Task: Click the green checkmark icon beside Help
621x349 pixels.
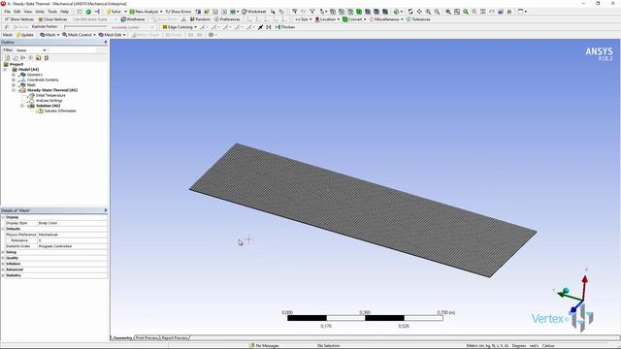Action: pos(88,12)
